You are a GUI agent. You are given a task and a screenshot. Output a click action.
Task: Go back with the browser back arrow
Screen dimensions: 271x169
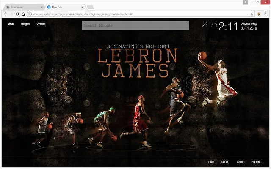[6, 14]
